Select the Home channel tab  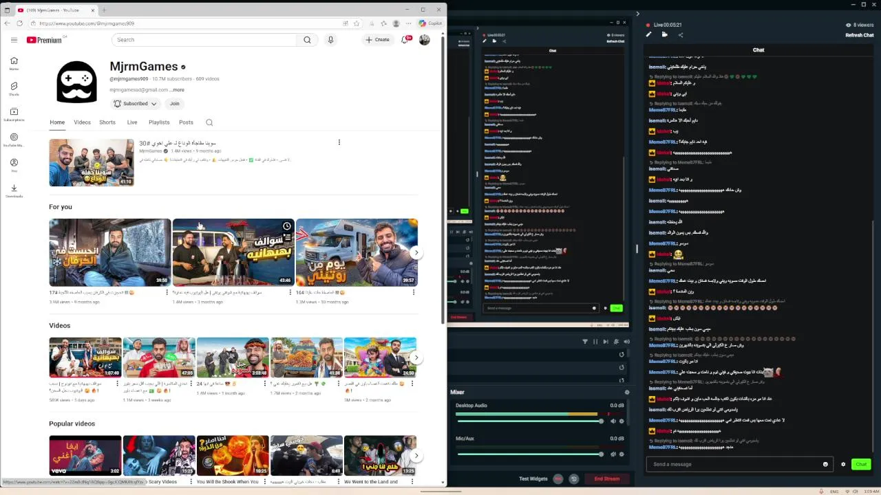[x=57, y=122]
